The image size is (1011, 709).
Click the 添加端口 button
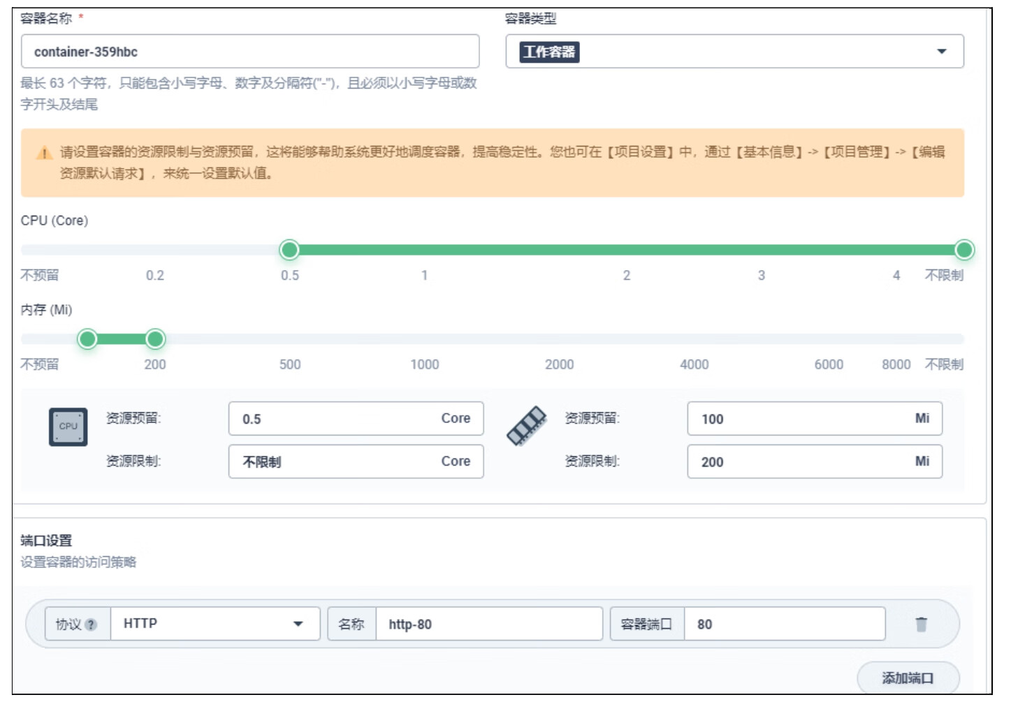click(x=907, y=678)
